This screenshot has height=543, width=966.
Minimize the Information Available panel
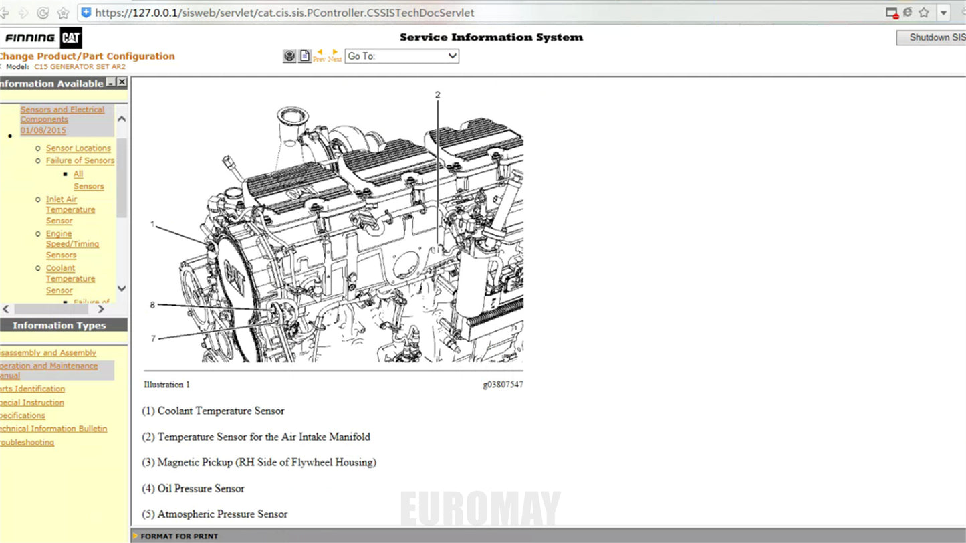point(110,82)
